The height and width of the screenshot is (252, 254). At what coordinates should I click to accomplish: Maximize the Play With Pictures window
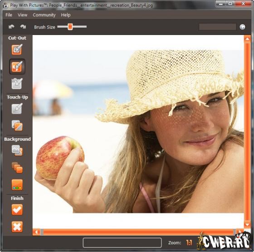click(x=230, y=4)
